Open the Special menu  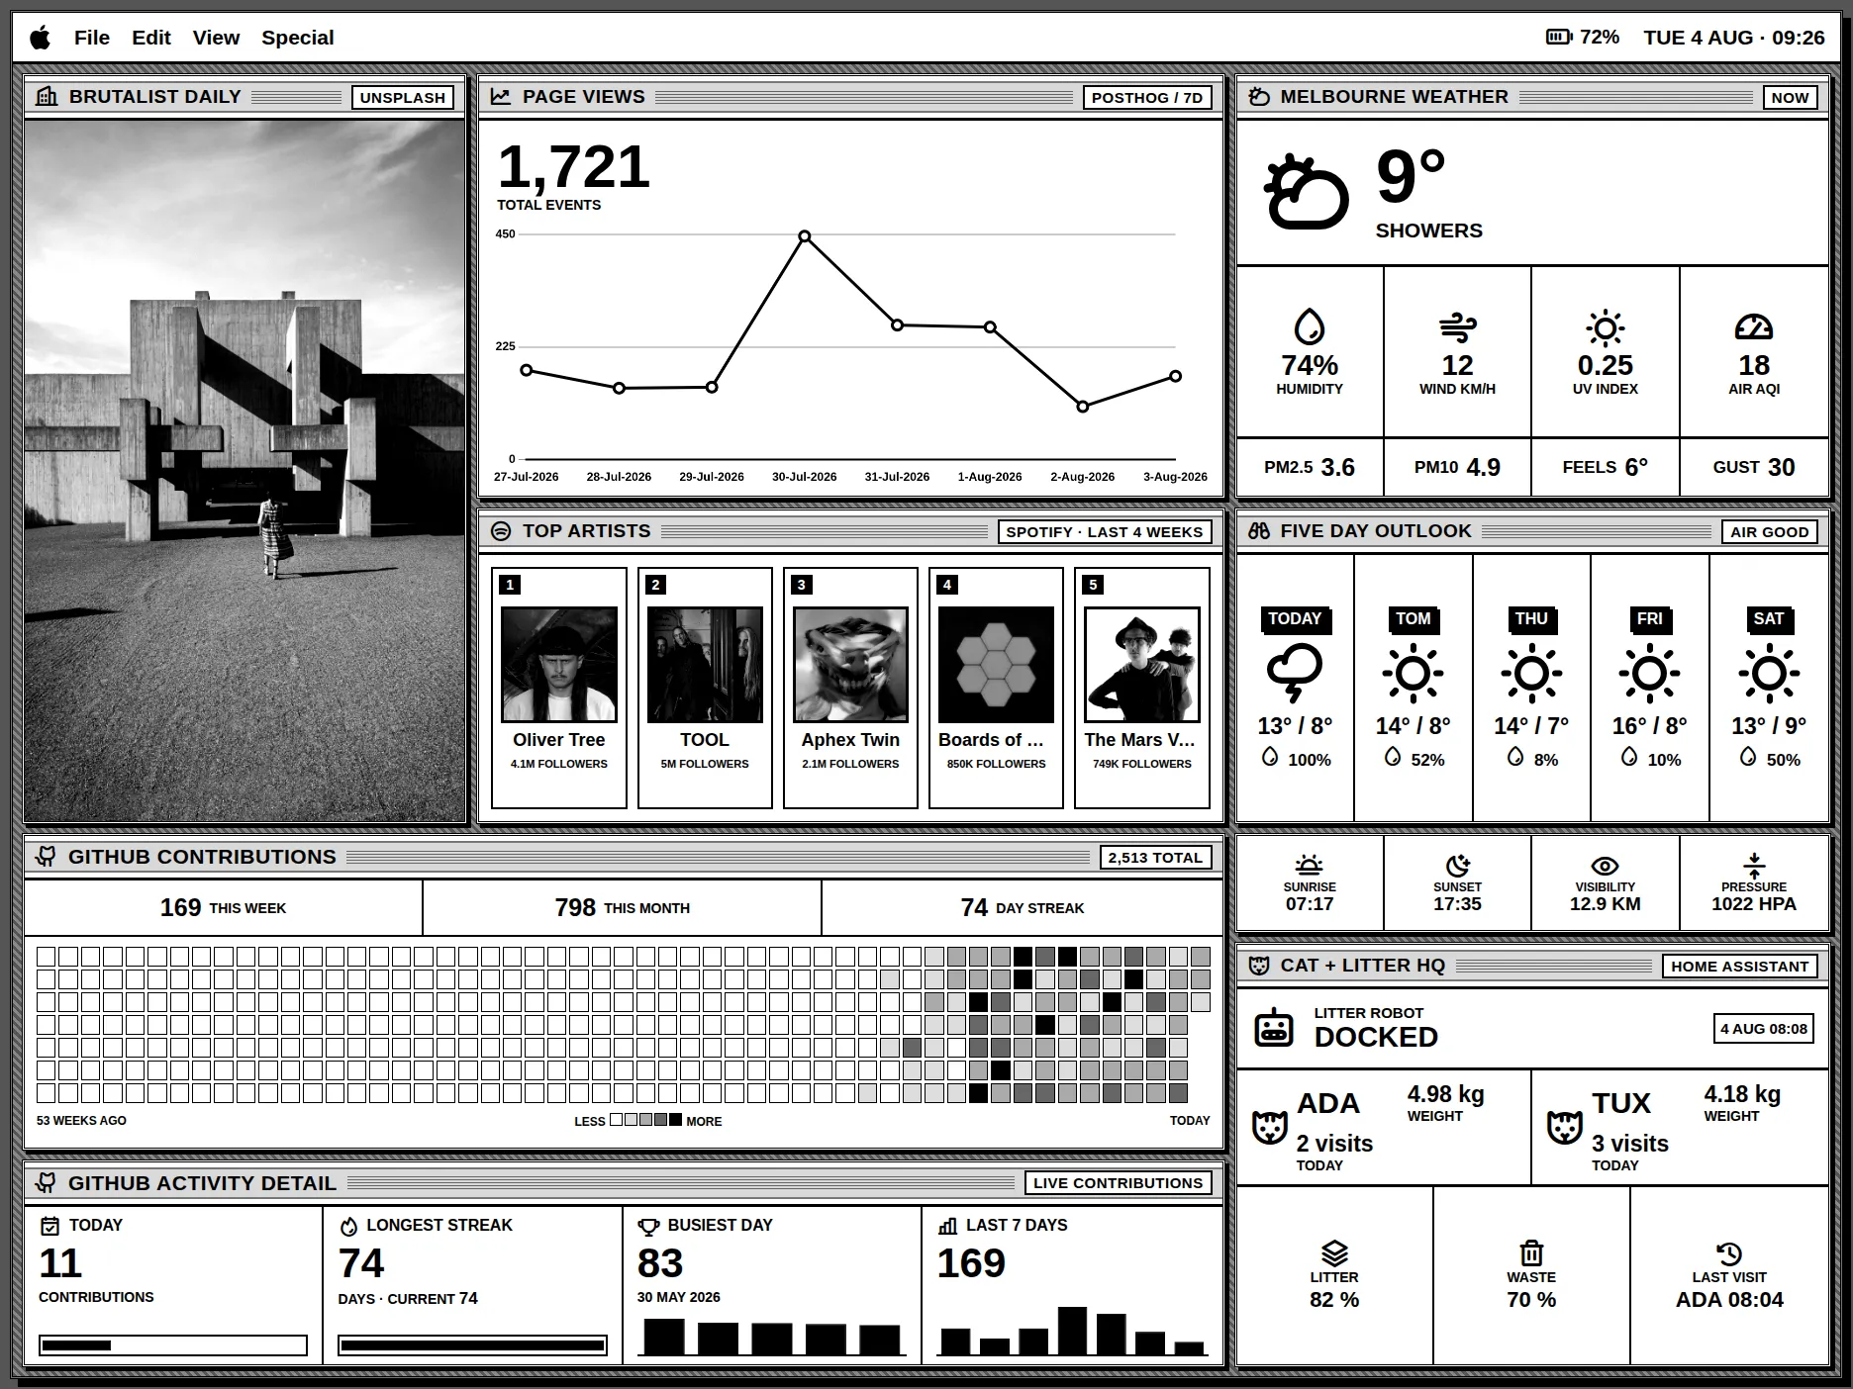tap(298, 38)
